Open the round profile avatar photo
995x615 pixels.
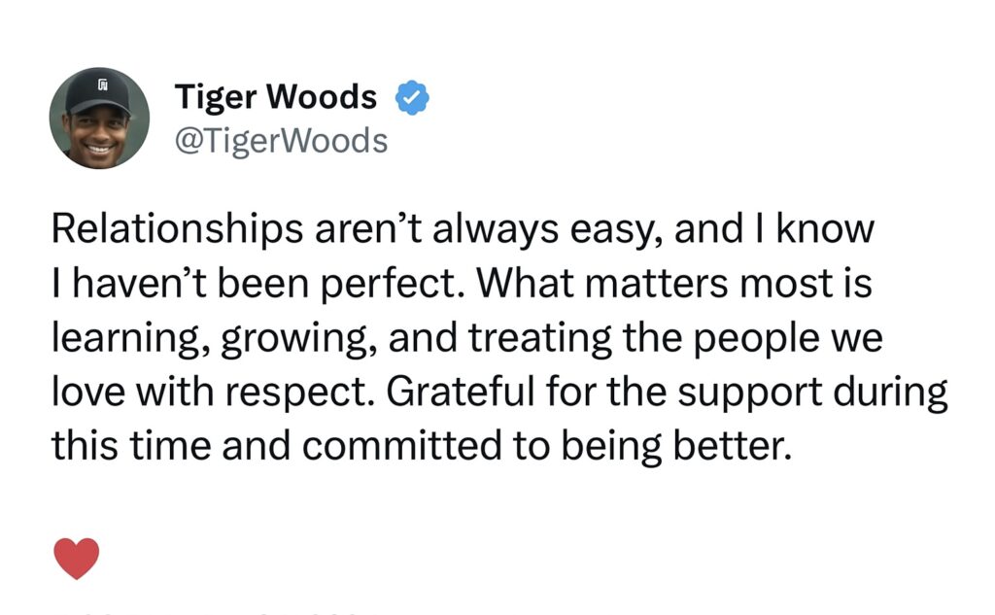click(x=100, y=119)
